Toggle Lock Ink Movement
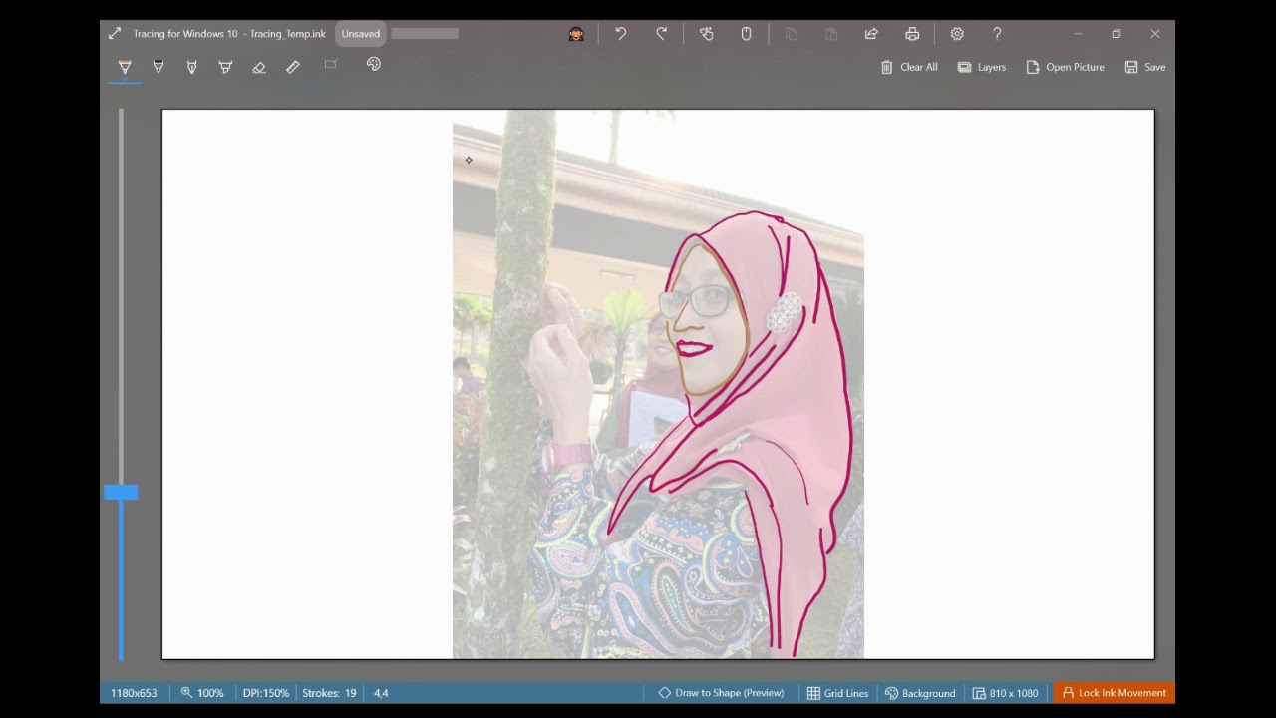This screenshot has height=718, width=1276. 1114,693
